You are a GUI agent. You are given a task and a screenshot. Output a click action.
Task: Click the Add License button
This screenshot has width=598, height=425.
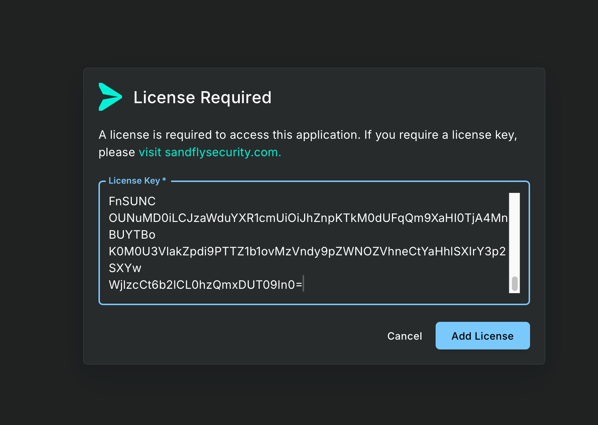(482, 336)
